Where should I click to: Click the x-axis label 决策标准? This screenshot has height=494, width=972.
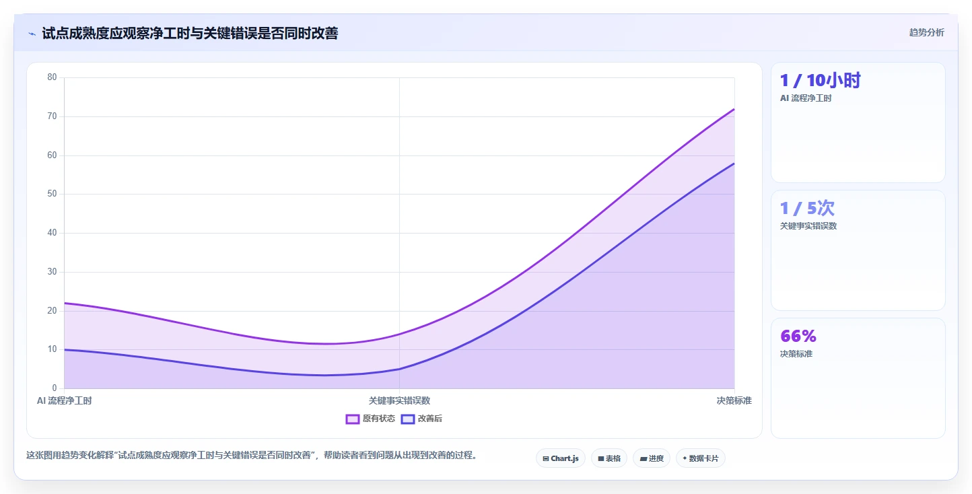[x=734, y=400]
